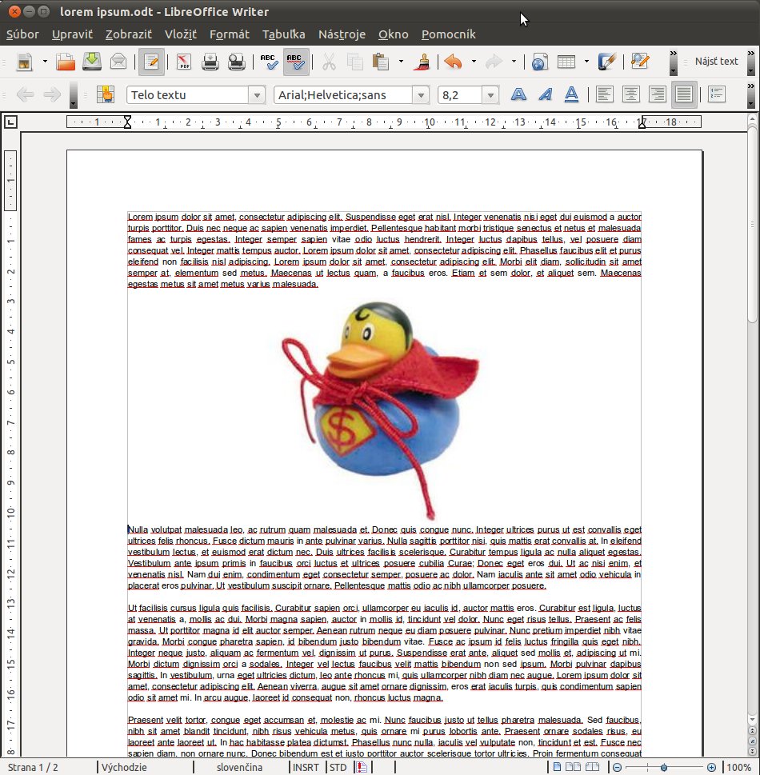This screenshot has height=775, width=760.
Task: Save the document with the download-arrow icon
Action: (91, 62)
